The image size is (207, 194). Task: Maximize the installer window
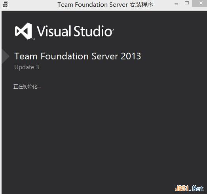[187, 3]
